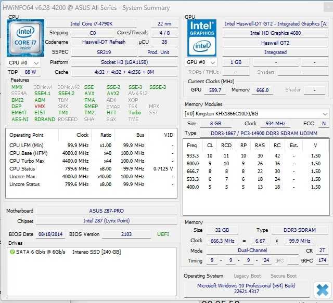Screen dimensions: 333x303
Task: Click the Dual-Channel mode field
Action: [x=252, y=251]
